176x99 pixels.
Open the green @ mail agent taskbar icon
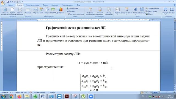click(35, 97)
